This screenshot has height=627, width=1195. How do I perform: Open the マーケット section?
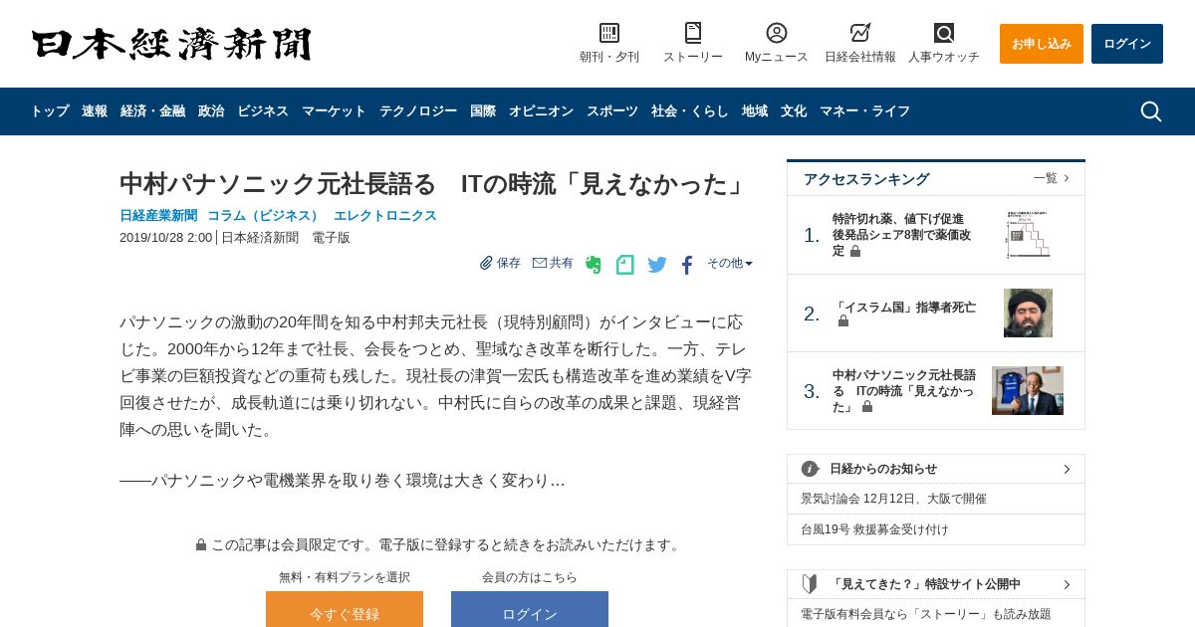coord(334,111)
